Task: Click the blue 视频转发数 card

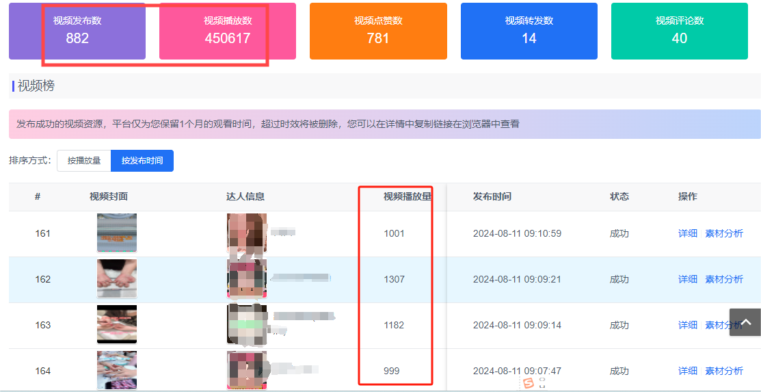Action: pos(529,31)
